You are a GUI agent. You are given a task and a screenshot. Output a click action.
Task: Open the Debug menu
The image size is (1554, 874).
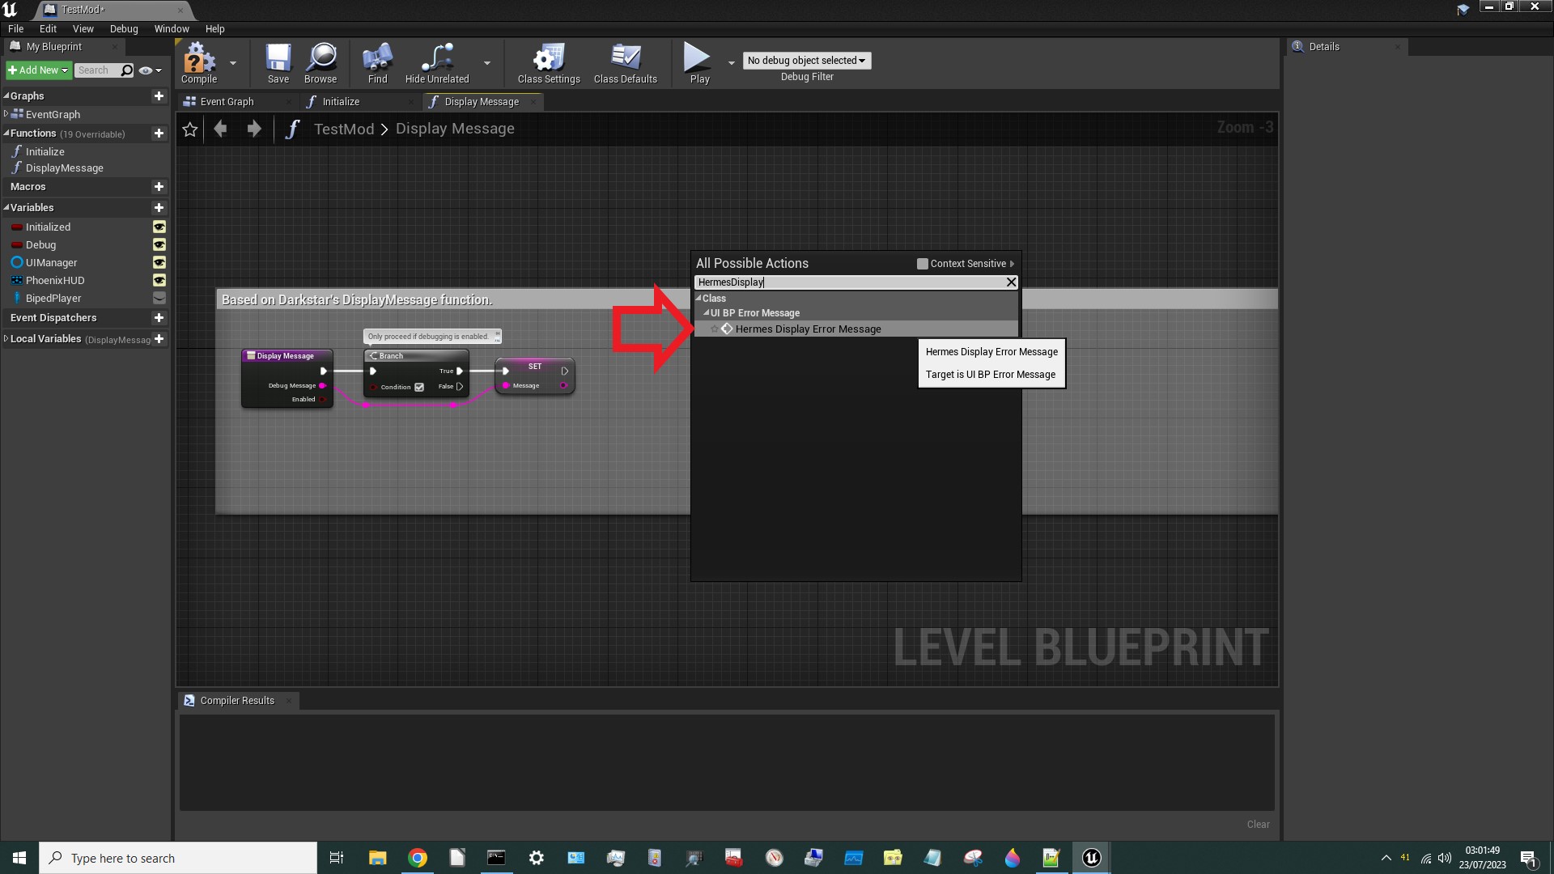click(124, 28)
